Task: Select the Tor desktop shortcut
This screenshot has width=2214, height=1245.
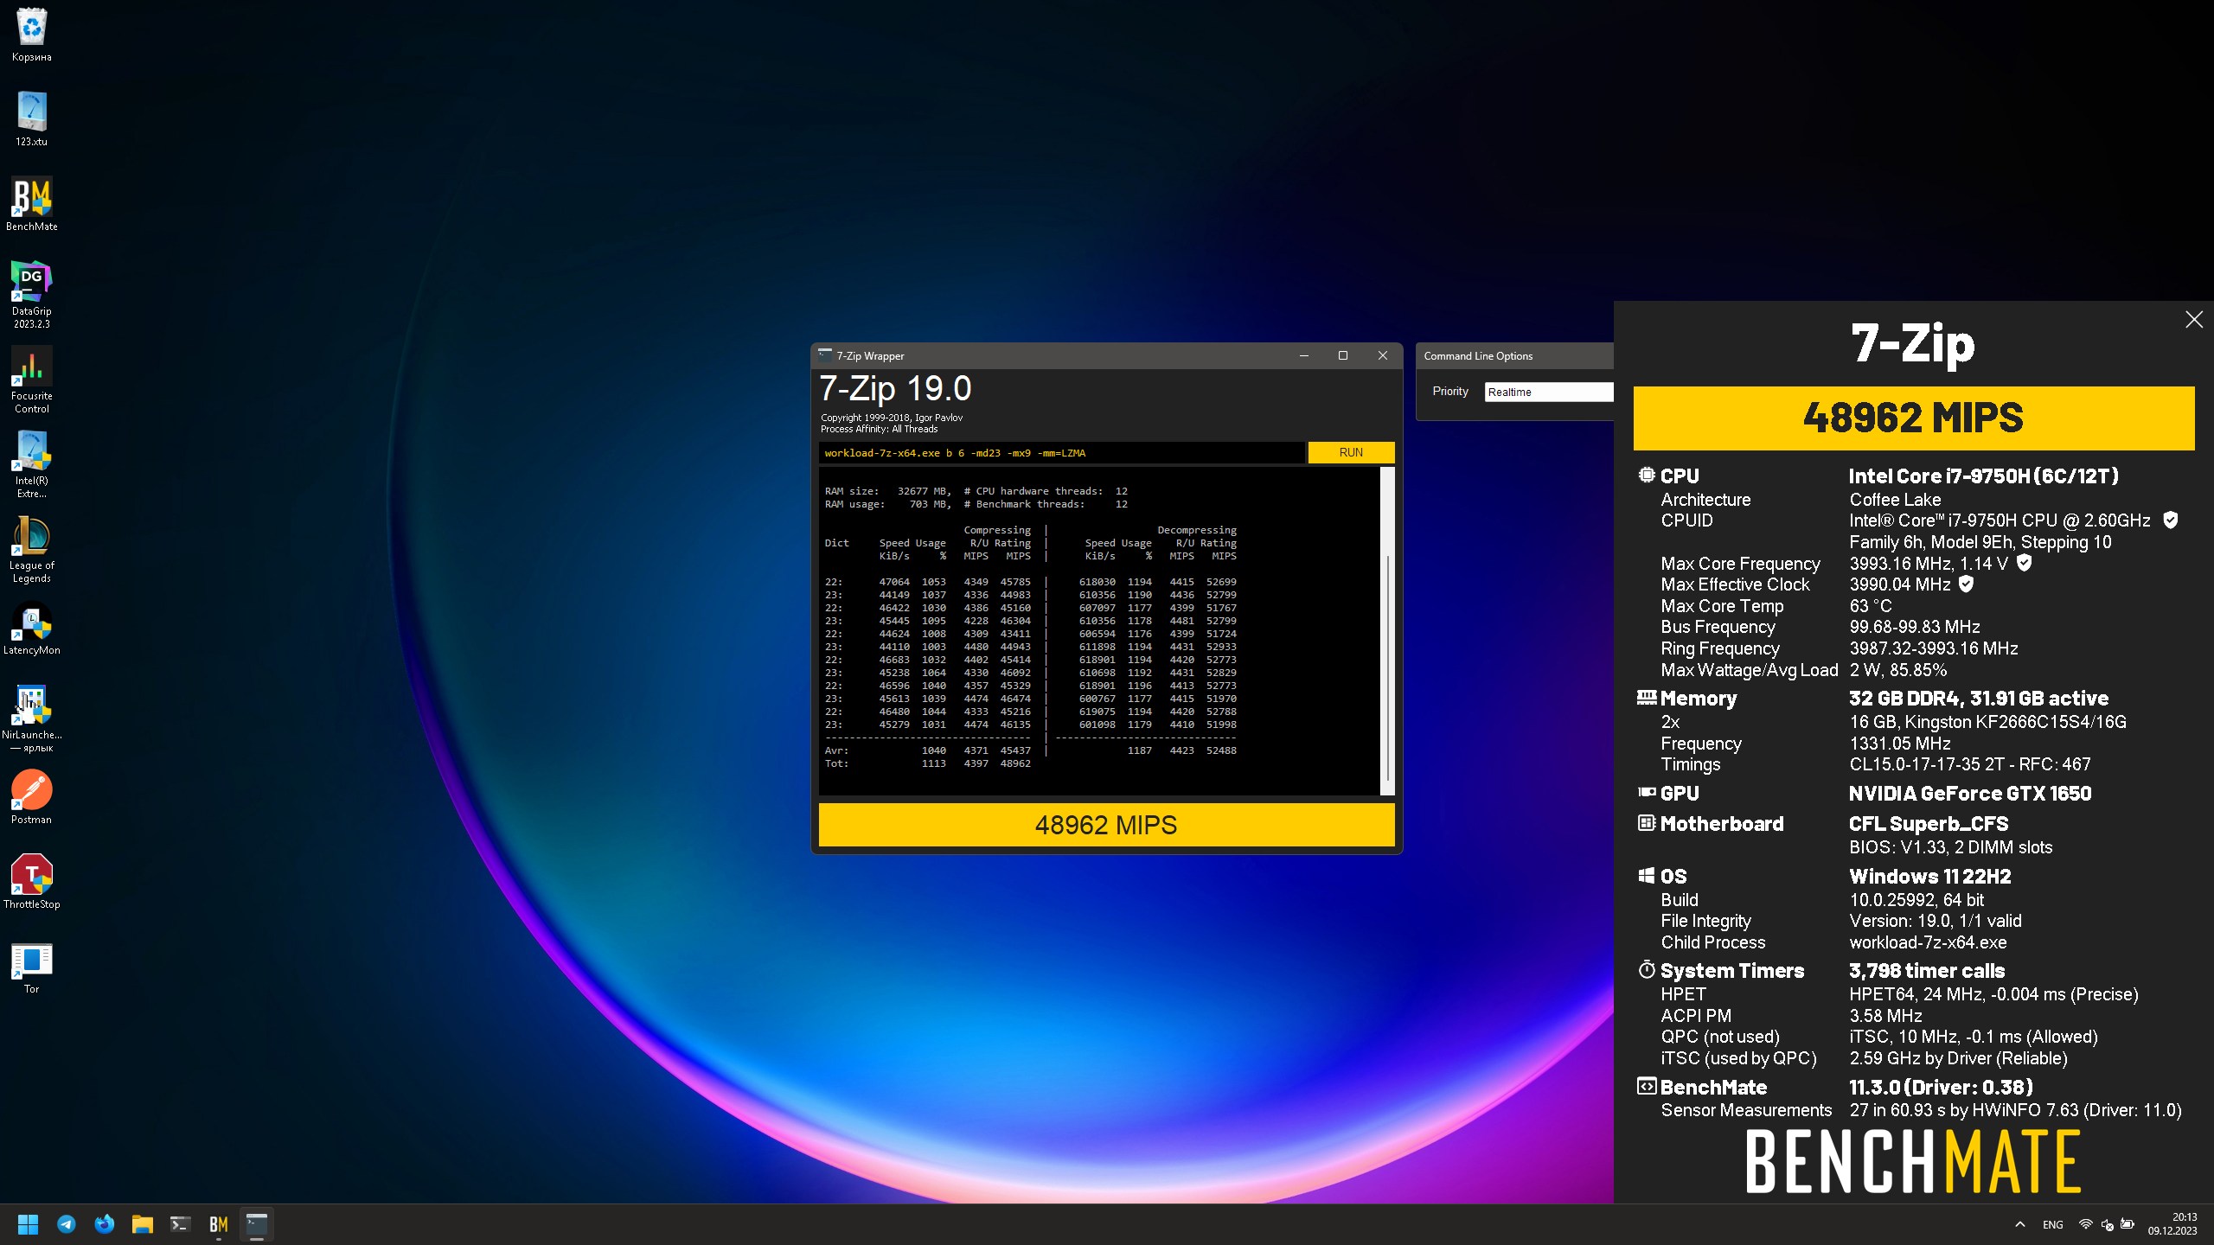Action: pyautogui.click(x=32, y=967)
